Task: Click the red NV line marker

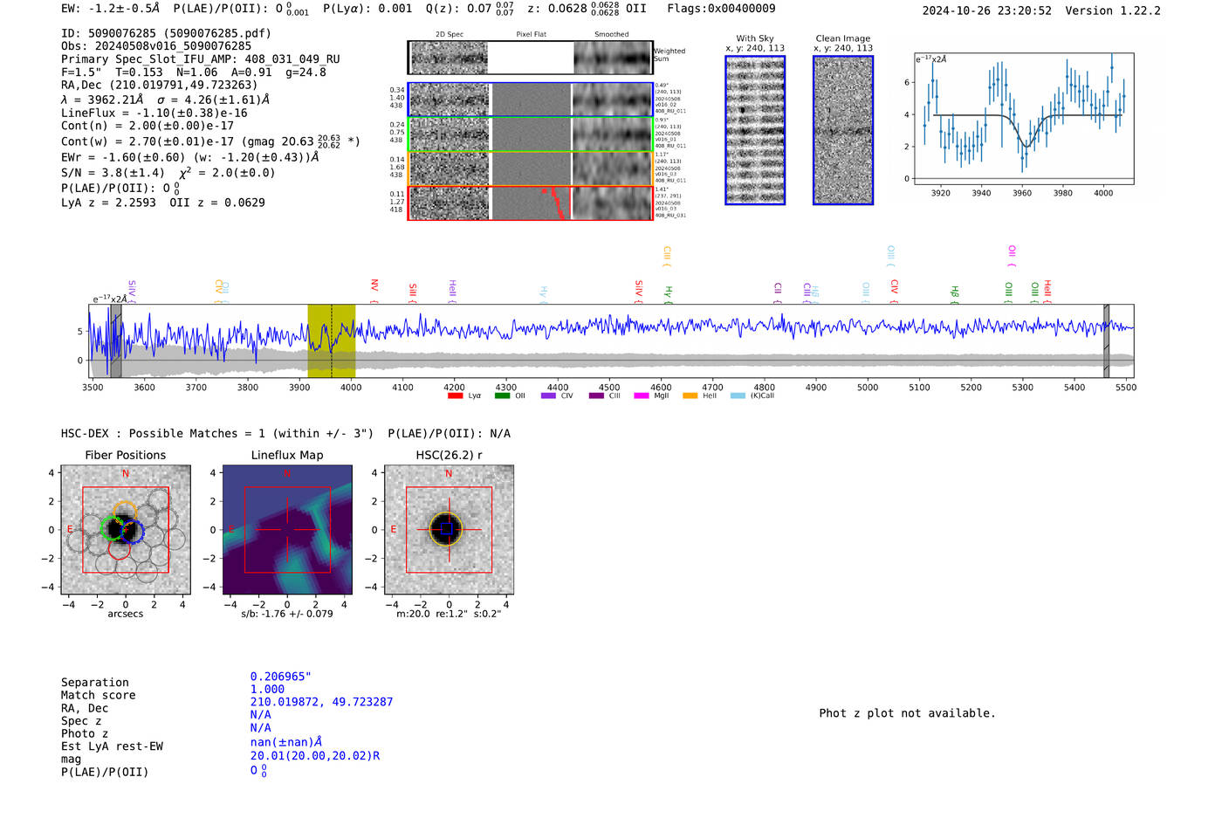Action: click(x=374, y=287)
